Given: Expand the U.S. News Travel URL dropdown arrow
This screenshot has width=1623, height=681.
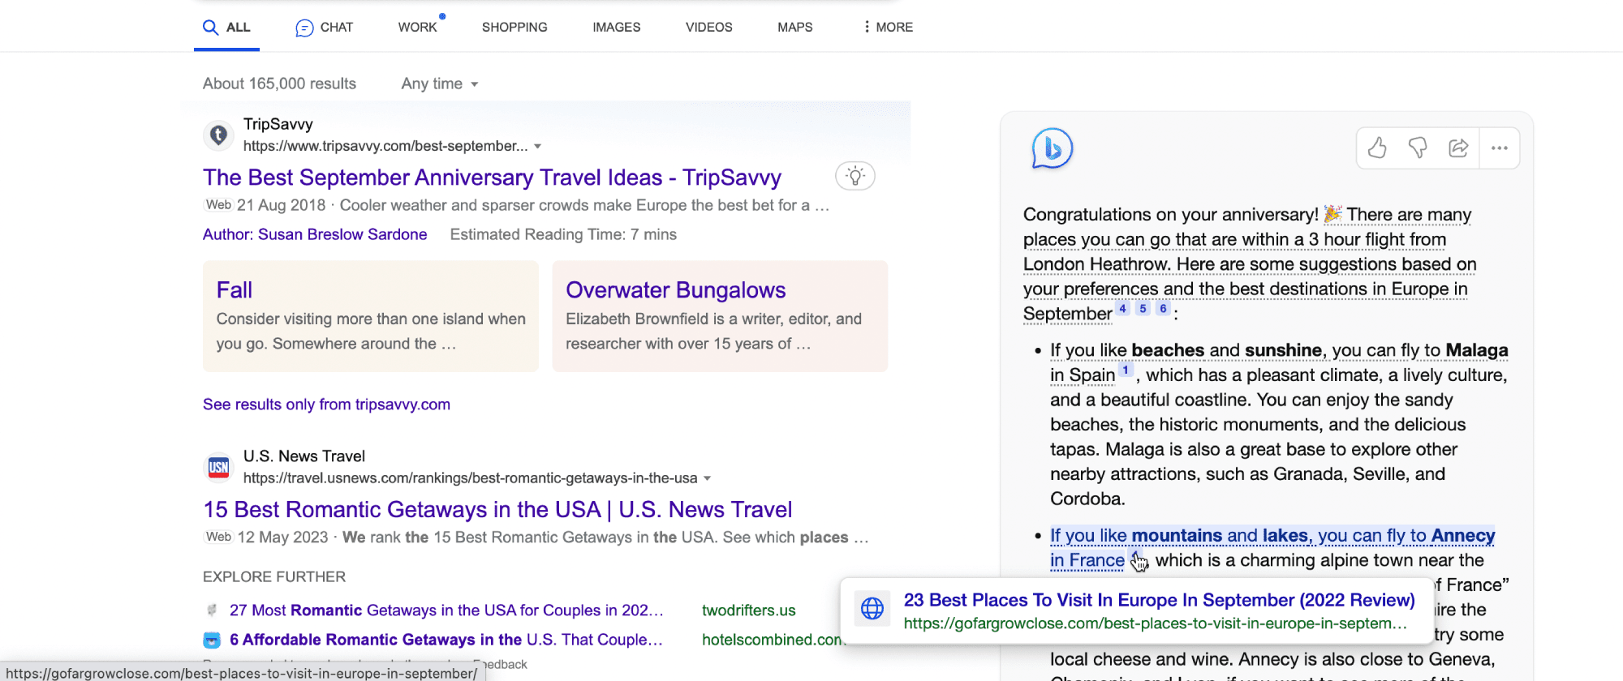Looking at the screenshot, I should (x=708, y=478).
